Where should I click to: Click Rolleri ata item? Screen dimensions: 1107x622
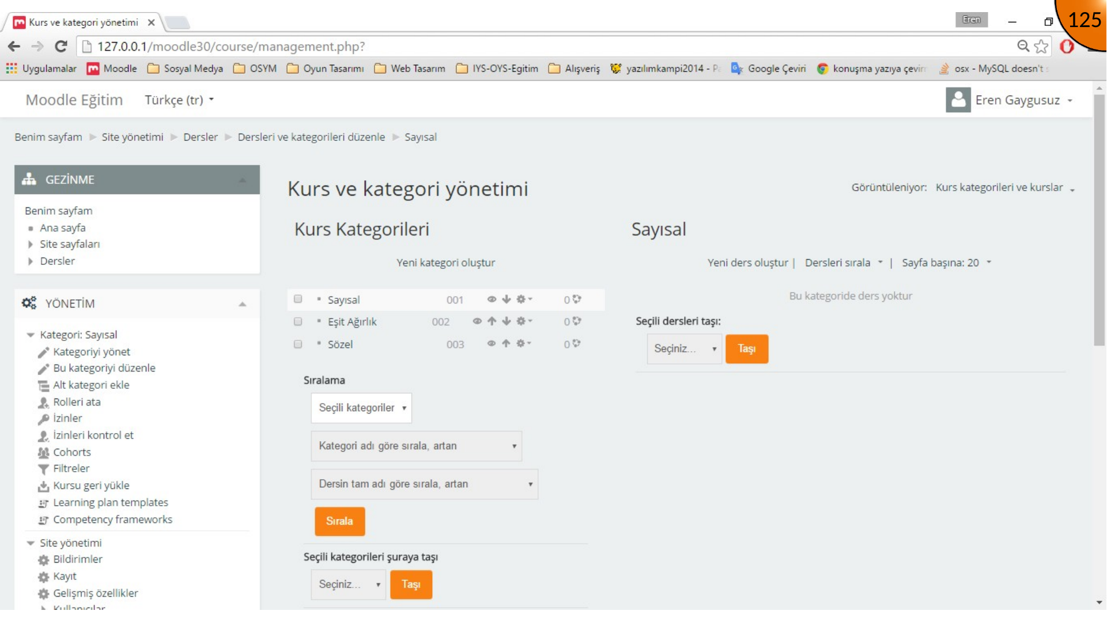click(x=77, y=402)
